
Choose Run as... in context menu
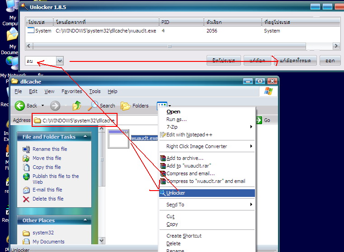207,119
